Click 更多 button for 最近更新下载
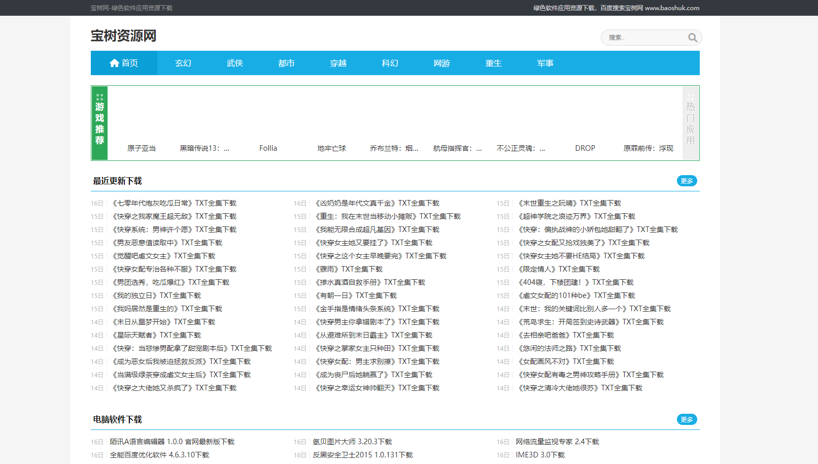This screenshot has width=818, height=464. point(687,181)
